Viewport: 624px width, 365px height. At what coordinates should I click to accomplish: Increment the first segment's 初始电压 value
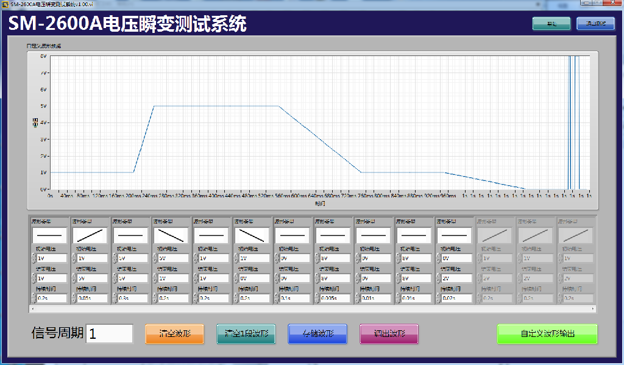click(x=34, y=256)
